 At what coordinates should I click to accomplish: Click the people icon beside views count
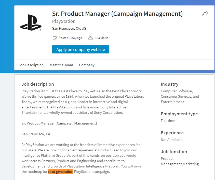pos(90,38)
